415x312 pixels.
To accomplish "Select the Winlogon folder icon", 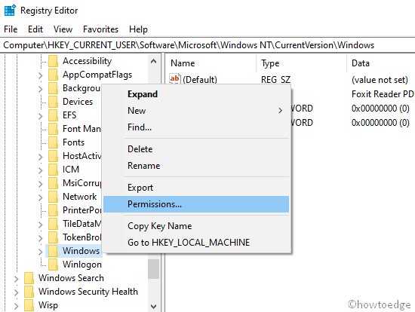I will click(x=54, y=264).
